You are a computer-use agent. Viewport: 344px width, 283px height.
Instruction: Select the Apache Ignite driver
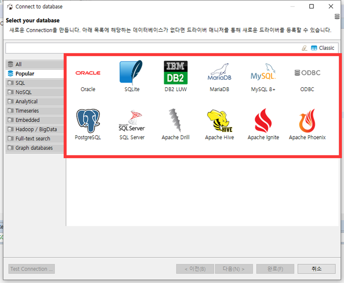263,120
